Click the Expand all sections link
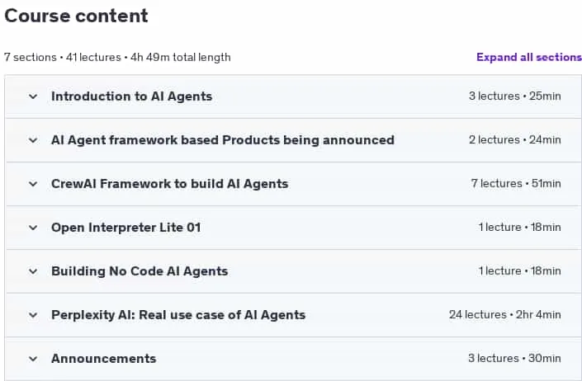This screenshot has height=381, width=582. 529,58
